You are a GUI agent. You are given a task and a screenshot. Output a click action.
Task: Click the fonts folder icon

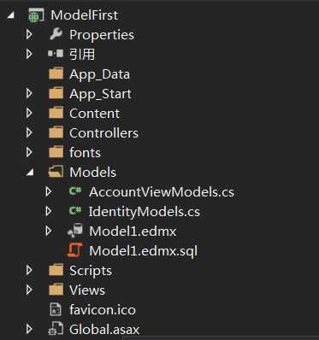click(56, 152)
